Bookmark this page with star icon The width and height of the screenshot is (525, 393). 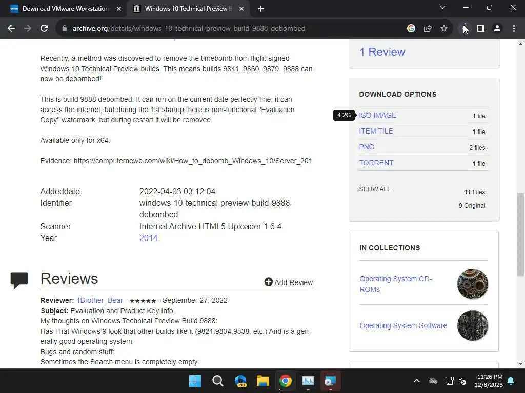[x=444, y=29]
